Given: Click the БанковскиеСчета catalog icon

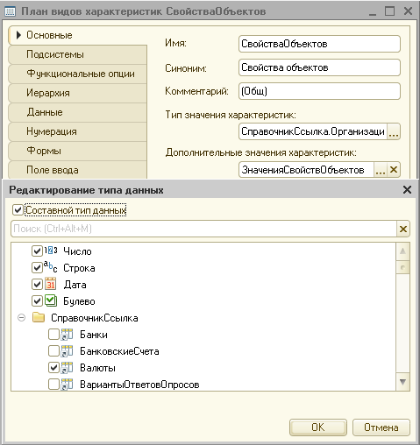Looking at the screenshot, I should 67,351.
